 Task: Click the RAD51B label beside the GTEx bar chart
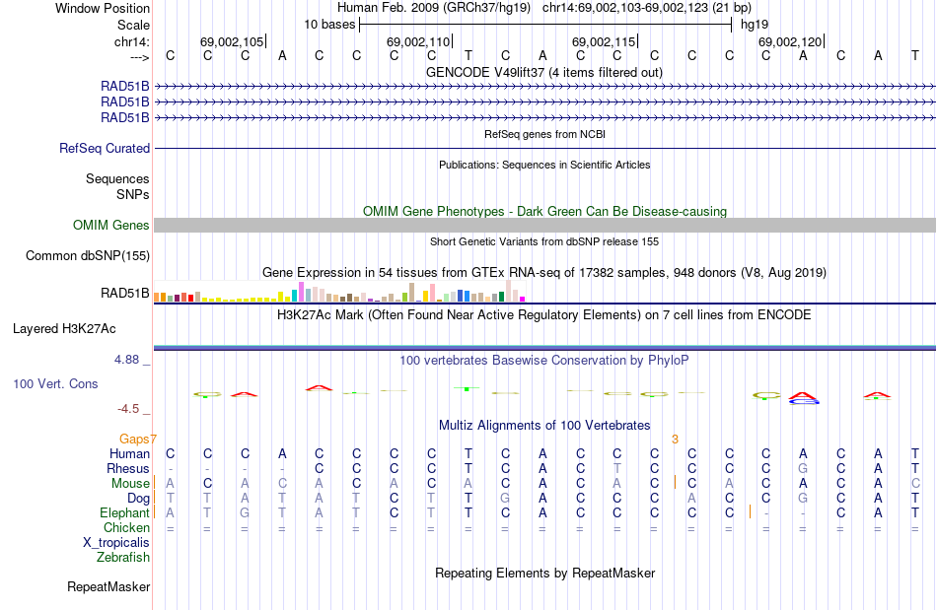(124, 293)
